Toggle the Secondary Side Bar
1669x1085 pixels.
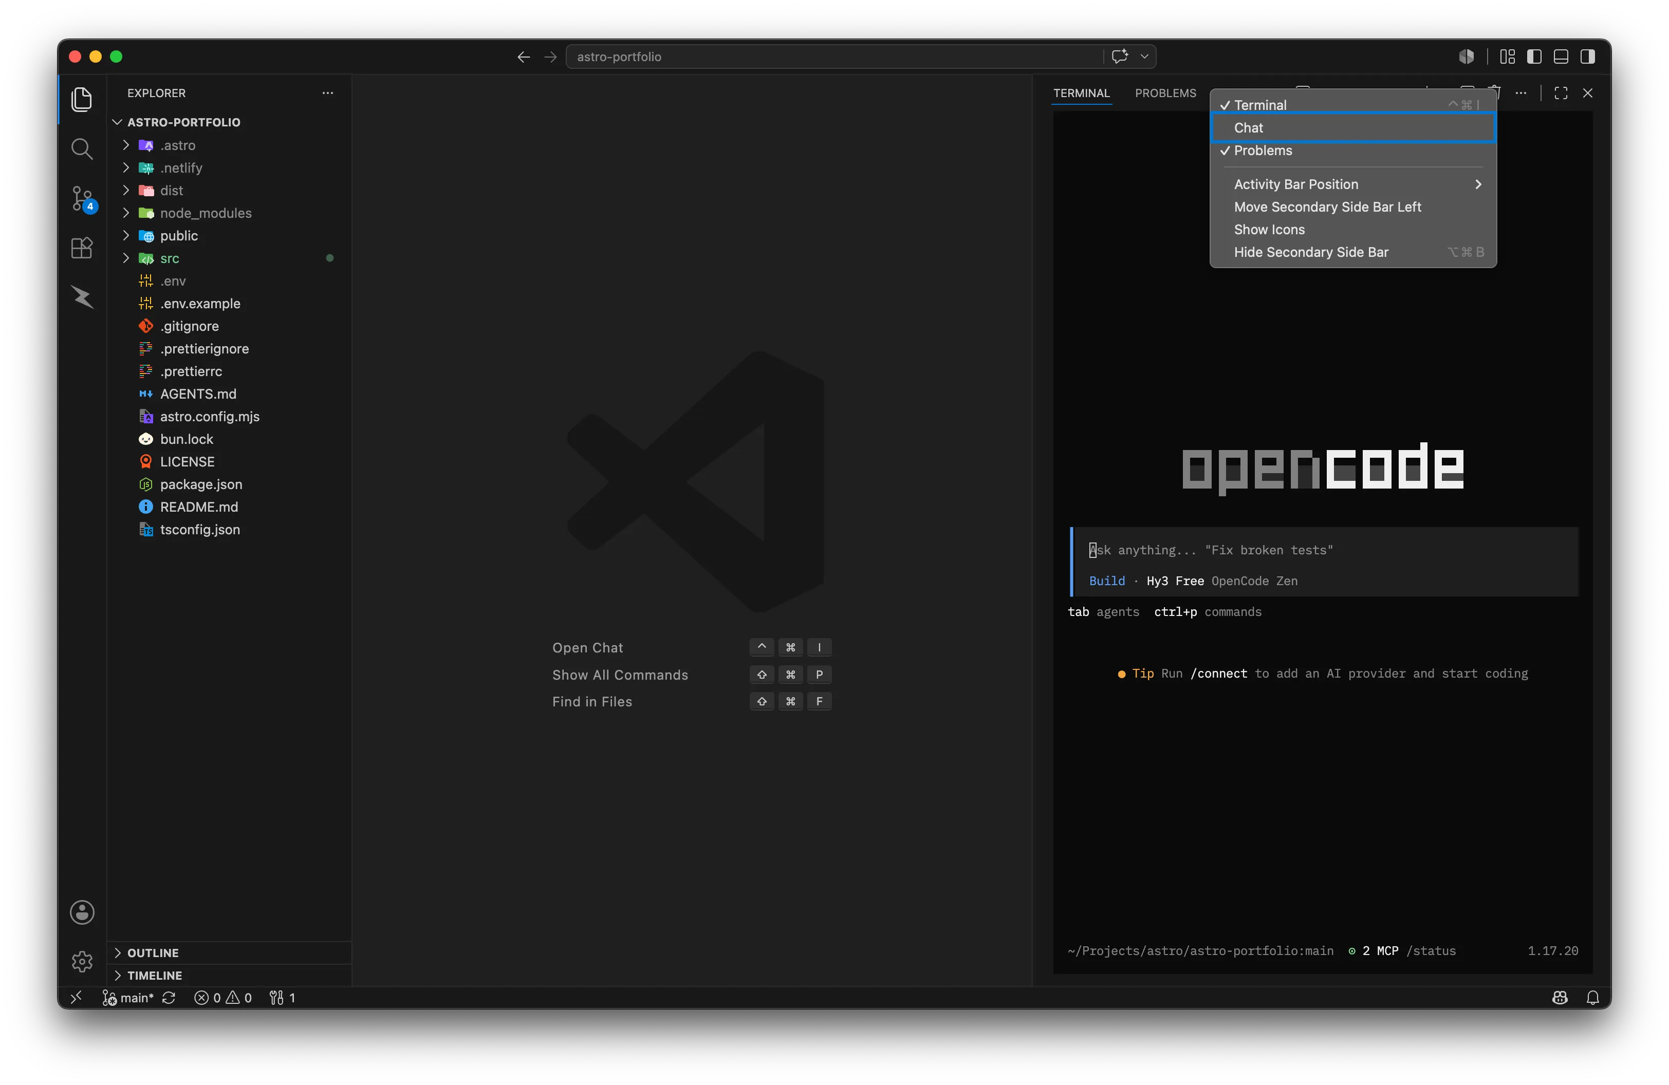pyautogui.click(x=1588, y=57)
